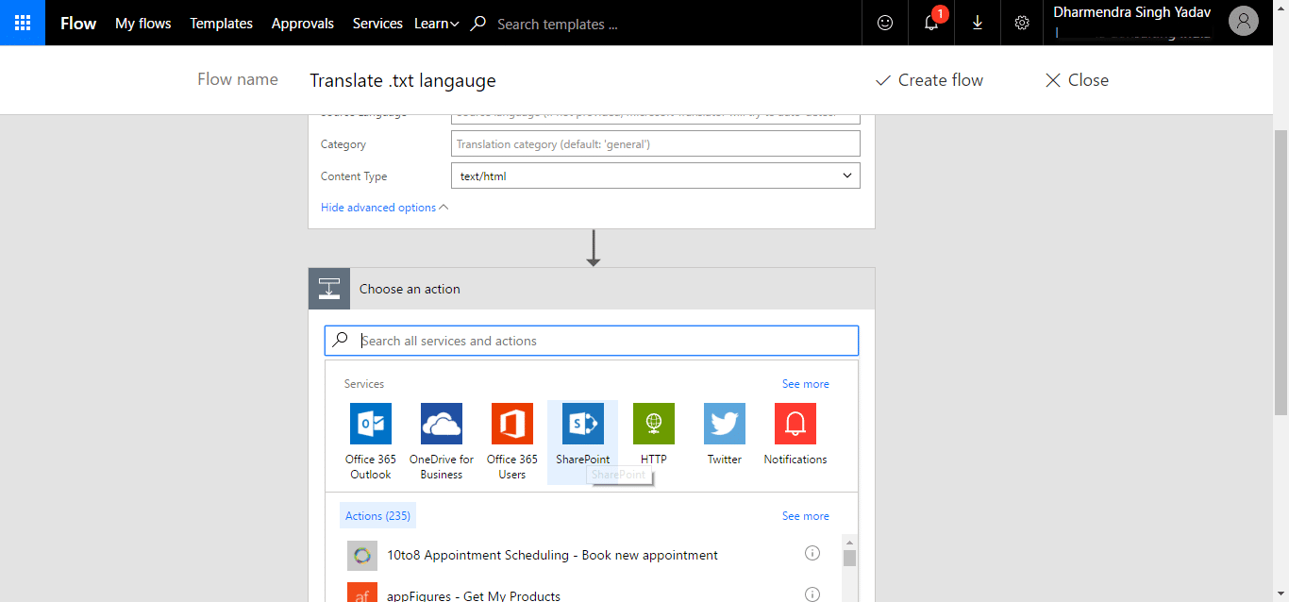Open the app launcher waffle menu
Screen dimensions: 1289x602
(x=23, y=23)
